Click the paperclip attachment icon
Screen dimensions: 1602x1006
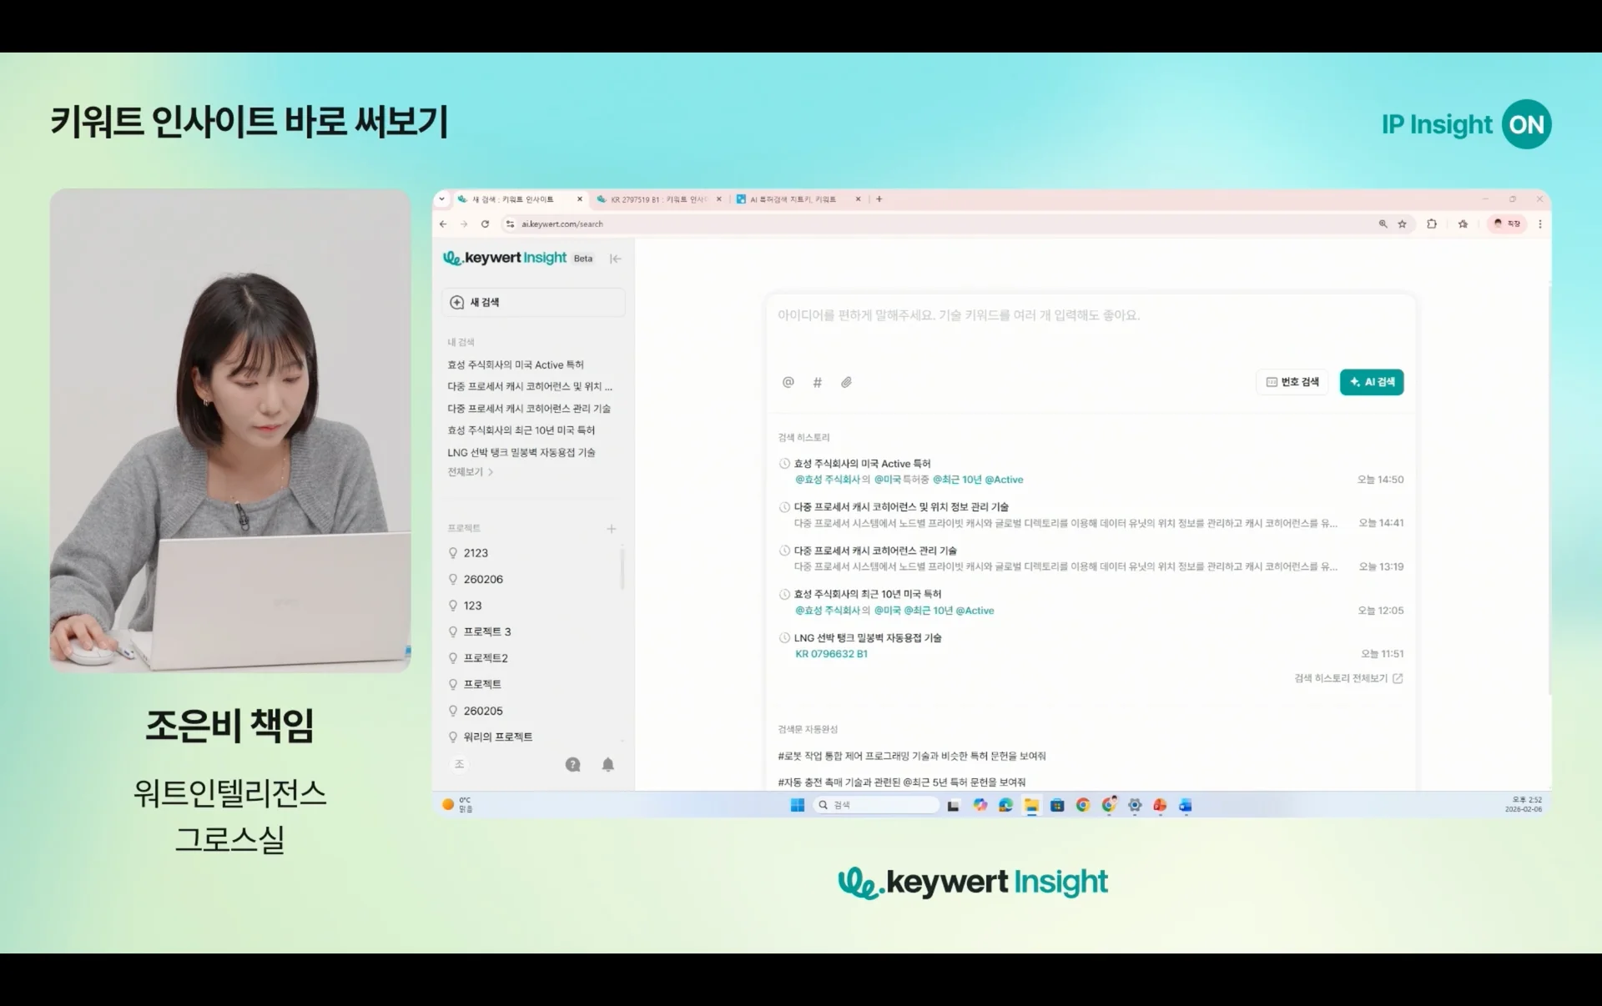846,382
